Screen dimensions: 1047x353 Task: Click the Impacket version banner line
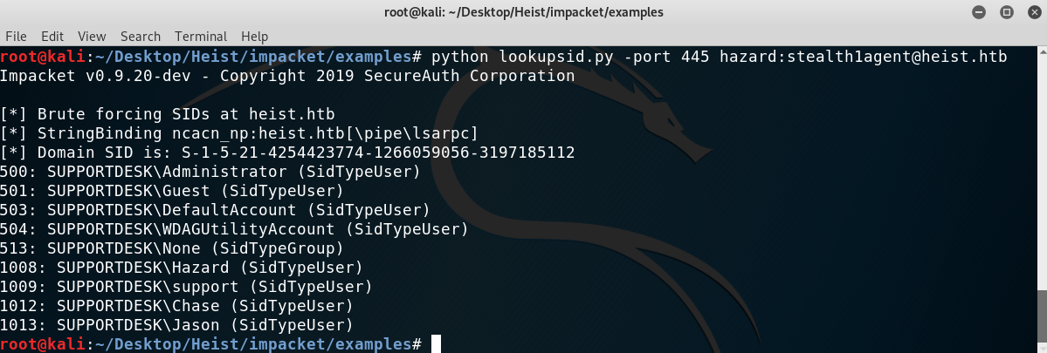[287, 76]
